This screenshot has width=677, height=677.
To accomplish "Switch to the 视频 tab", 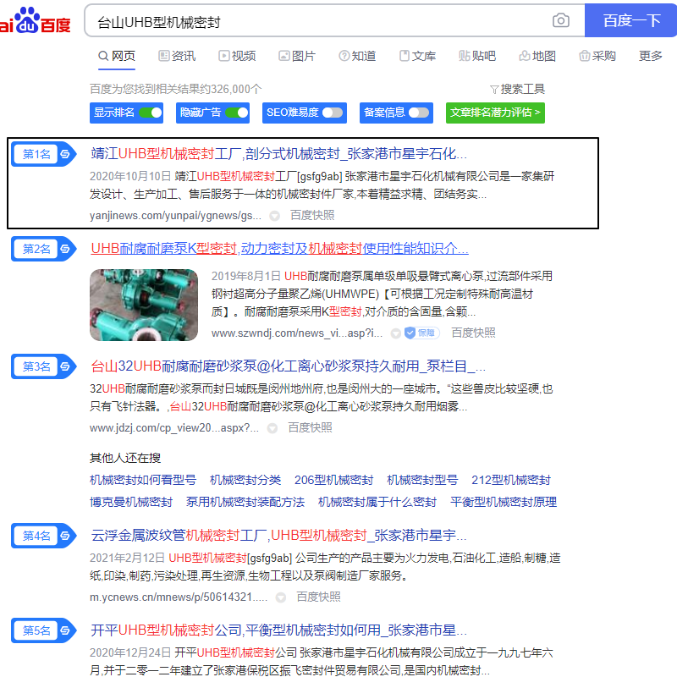I will pyautogui.click(x=237, y=56).
